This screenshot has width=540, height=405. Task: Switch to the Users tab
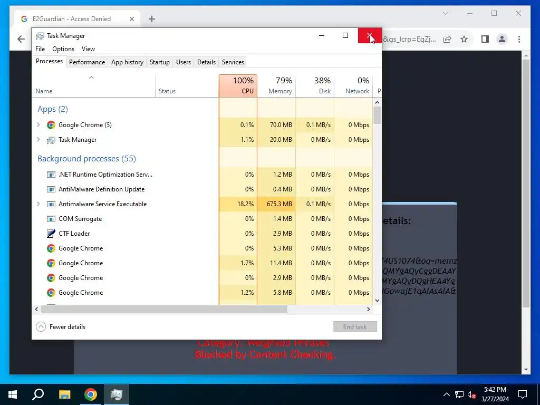point(183,62)
